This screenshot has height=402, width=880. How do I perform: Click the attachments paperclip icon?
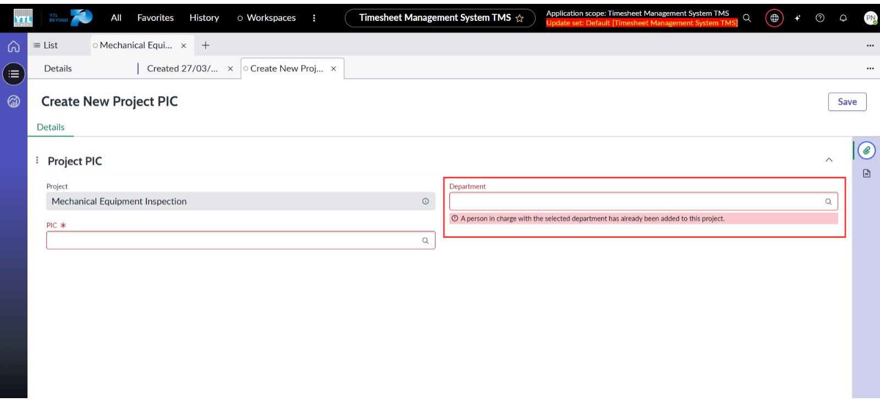pyautogui.click(x=866, y=150)
